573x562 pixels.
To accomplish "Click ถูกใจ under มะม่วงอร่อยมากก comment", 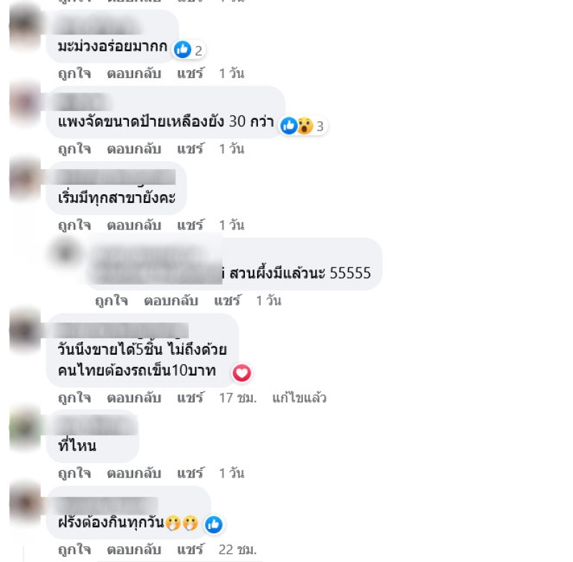I will (74, 74).
